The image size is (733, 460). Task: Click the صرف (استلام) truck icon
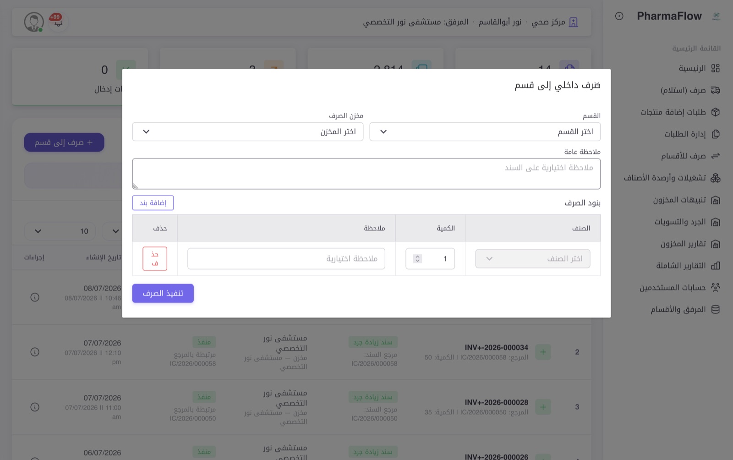tap(715, 90)
